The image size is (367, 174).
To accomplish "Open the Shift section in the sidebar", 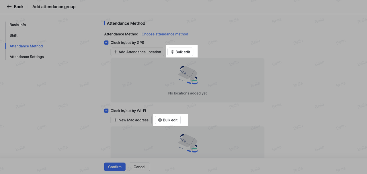I will (13, 35).
